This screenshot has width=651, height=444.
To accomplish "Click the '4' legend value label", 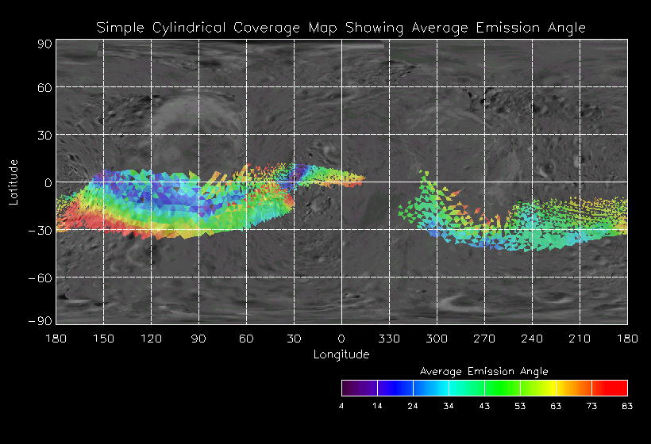I will [341, 406].
